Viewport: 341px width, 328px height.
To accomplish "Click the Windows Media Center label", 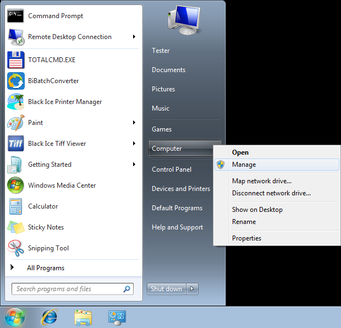I will click(62, 185).
